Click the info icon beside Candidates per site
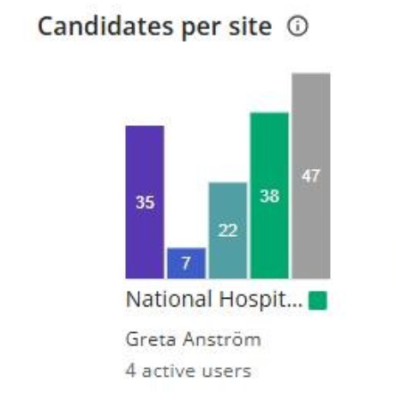This screenshot has height=412, width=396. click(297, 27)
